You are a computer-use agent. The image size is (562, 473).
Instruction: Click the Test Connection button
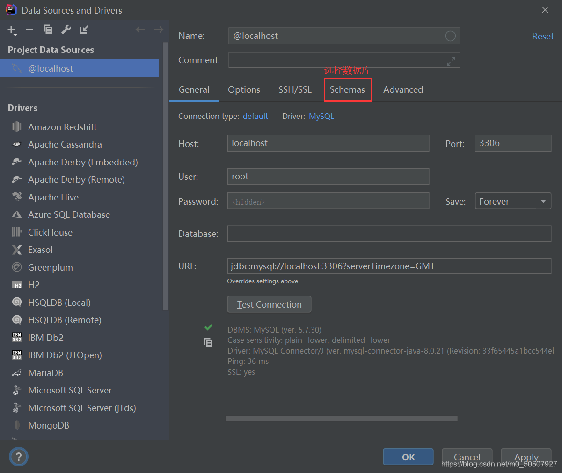[269, 304]
